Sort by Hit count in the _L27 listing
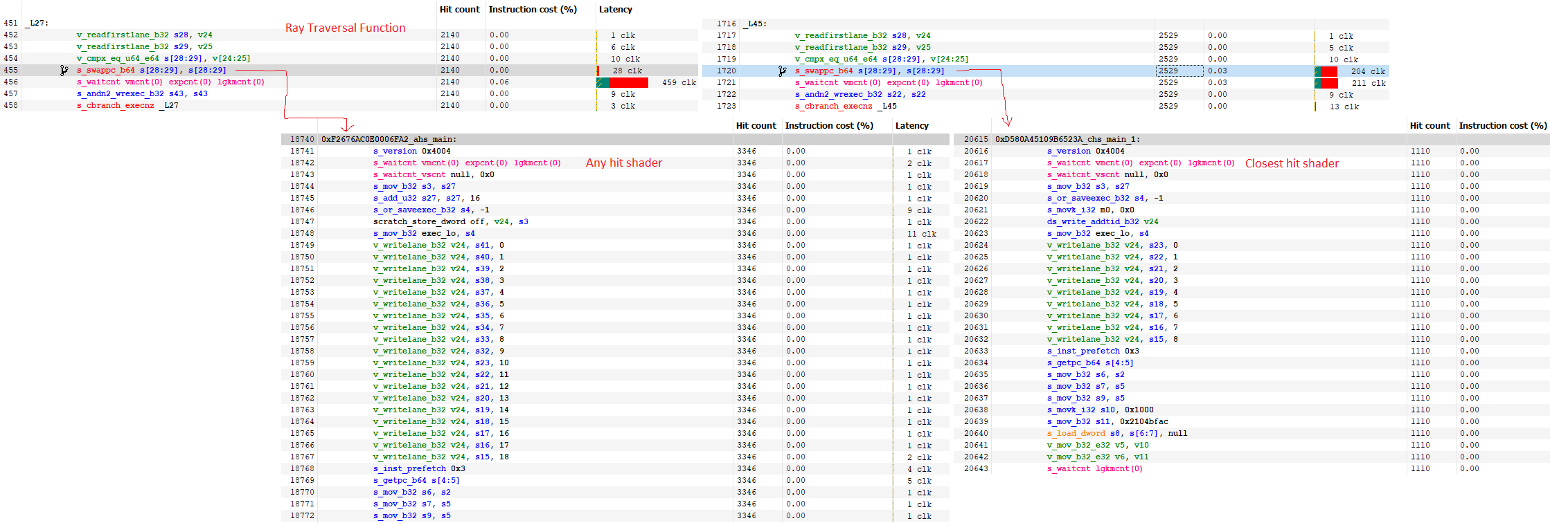 pos(459,10)
